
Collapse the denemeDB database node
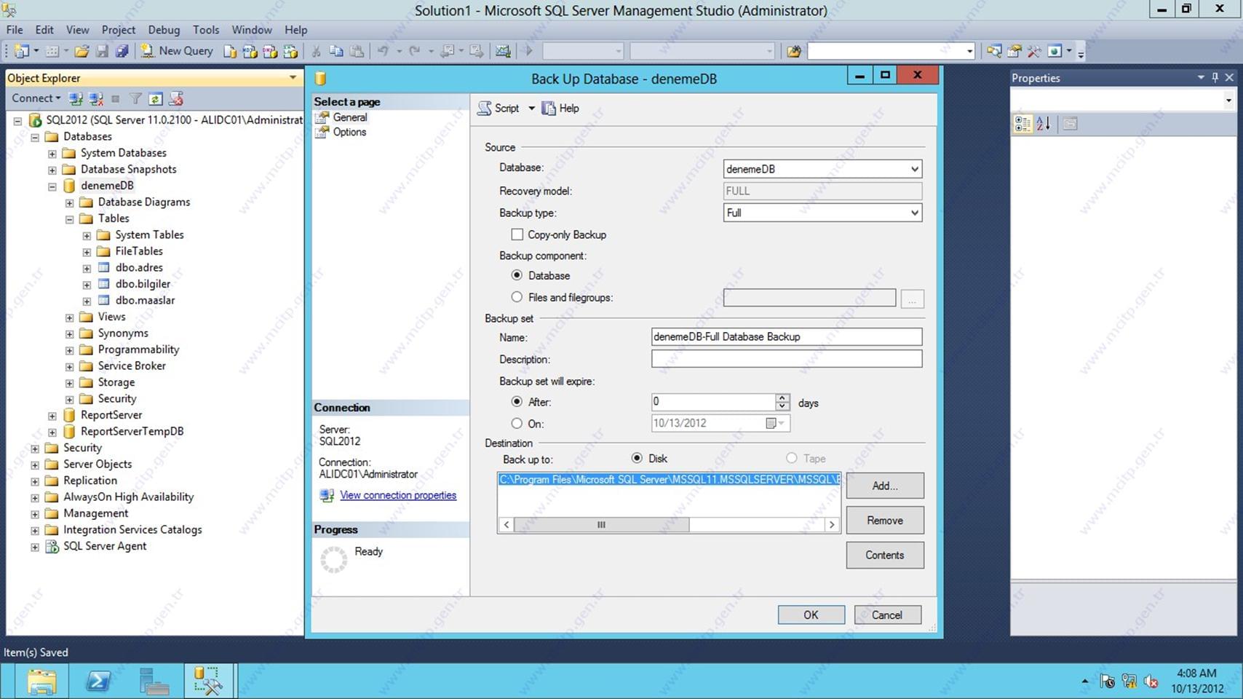[52, 186]
